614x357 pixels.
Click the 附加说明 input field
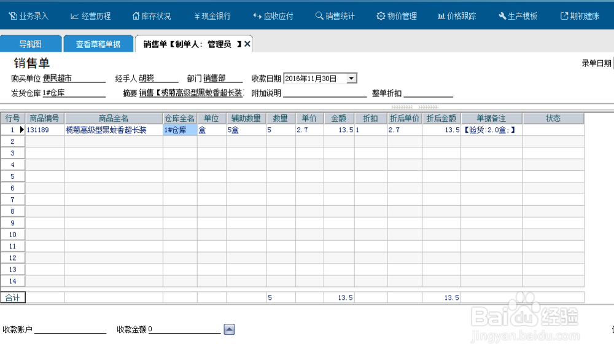tap(324, 93)
